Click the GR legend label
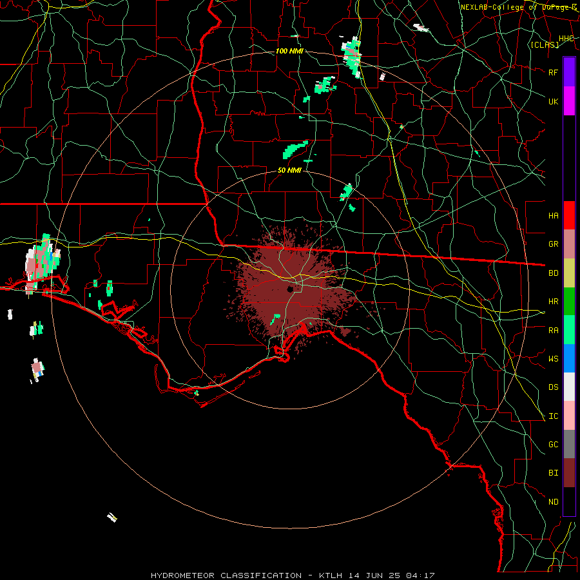The image size is (580, 580). [x=554, y=244]
